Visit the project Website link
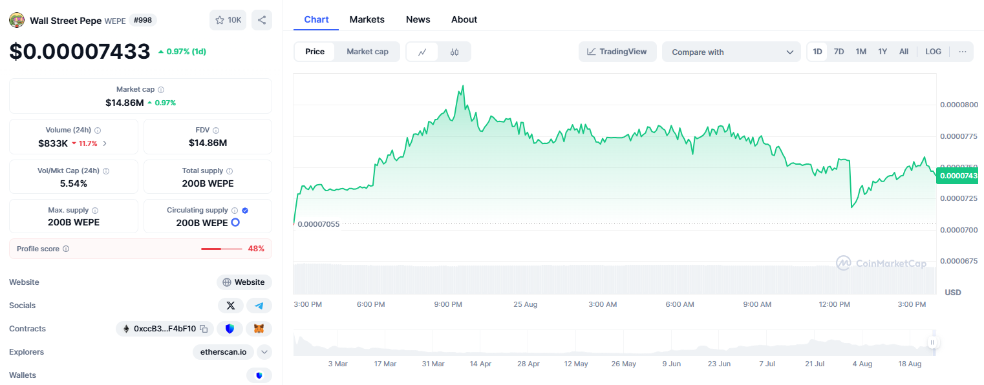Image resolution: width=984 pixels, height=385 pixels. tap(244, 282)
